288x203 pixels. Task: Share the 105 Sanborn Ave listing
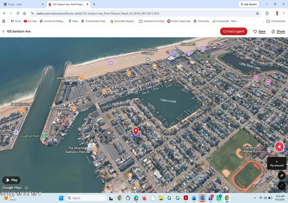278,32
